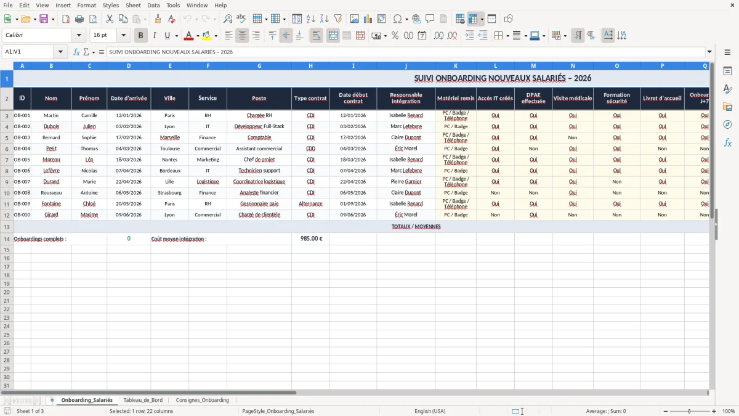
Task: Open the Sheet menu
Action: (133, 5)
